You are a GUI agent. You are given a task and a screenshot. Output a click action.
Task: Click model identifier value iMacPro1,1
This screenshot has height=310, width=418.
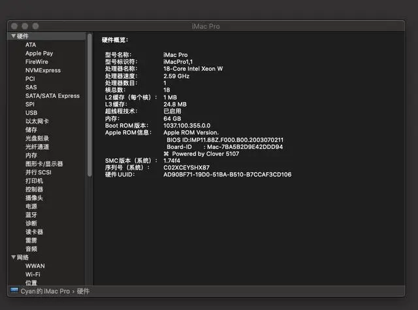click(x=178, y=61)
